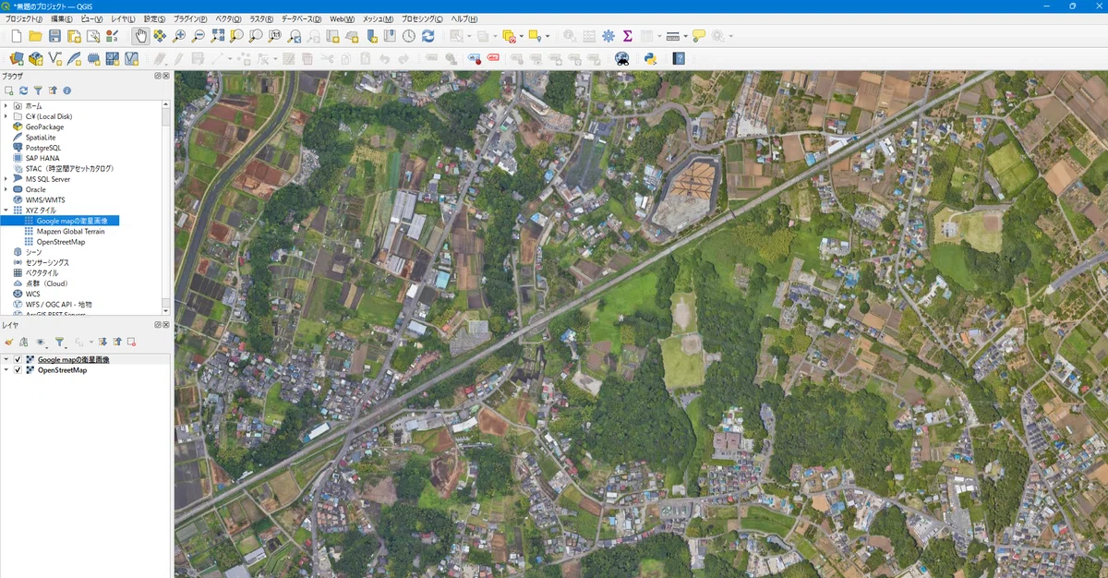The height and width of the screenshot is (578, 1108).
Task: Undock the レイヤ panel float button
Action: click(x=158, y=326)
